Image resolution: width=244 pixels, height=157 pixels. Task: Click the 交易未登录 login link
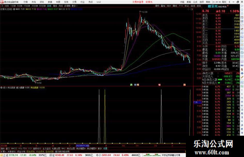pos(138,2)
